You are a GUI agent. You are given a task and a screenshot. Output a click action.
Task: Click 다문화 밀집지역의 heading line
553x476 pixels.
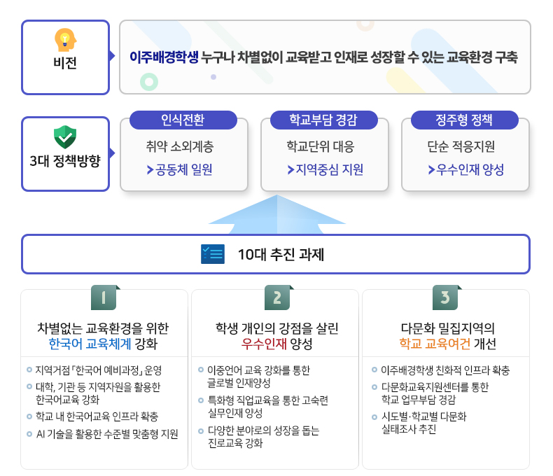pyautogui.click(x=448, y=328)
